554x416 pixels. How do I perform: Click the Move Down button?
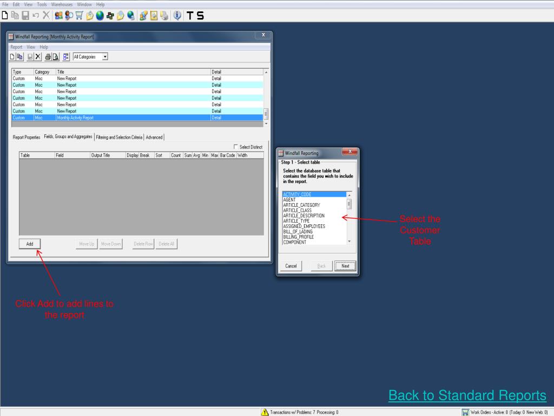[111, 244]
